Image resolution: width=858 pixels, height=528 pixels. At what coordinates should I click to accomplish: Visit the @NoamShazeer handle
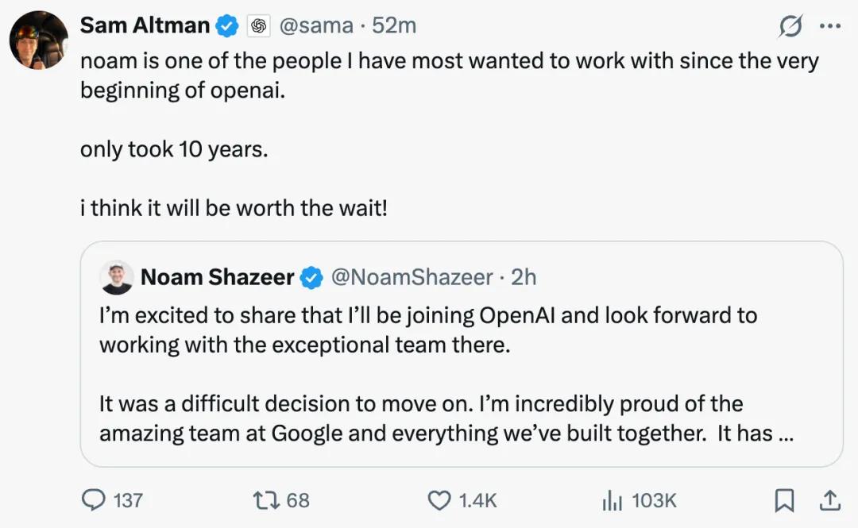click(x=412, y=277)
